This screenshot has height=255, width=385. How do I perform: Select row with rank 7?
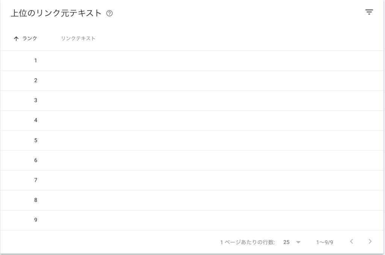[192, 180]
